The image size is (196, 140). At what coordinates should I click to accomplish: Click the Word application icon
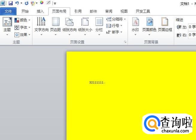click(3, 3)
